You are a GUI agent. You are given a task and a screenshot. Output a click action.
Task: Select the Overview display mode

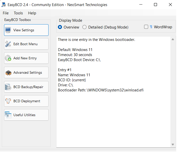coord(60,27)
